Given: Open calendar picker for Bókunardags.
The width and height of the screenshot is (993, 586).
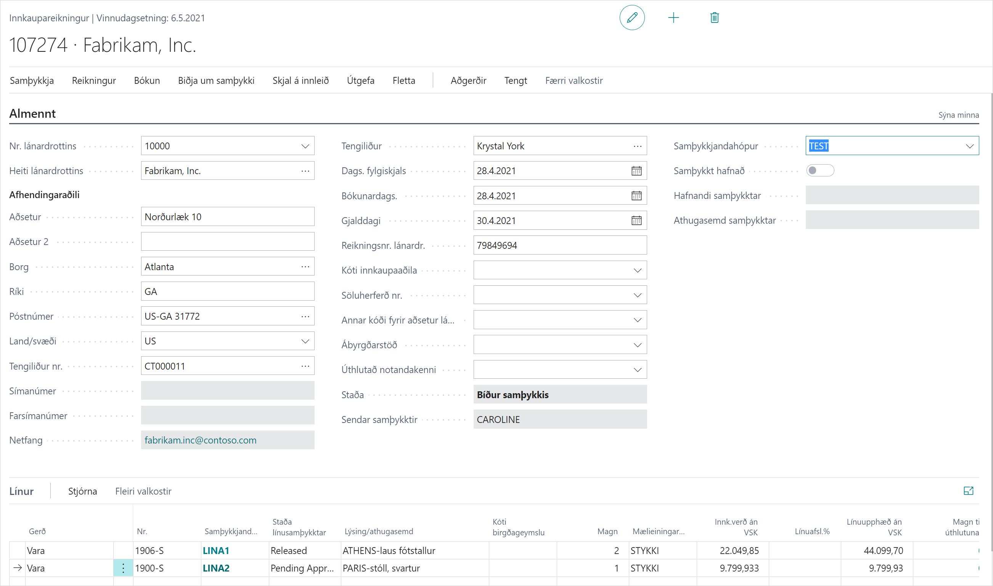Looking at the screenshot, I should pos(636,196).
